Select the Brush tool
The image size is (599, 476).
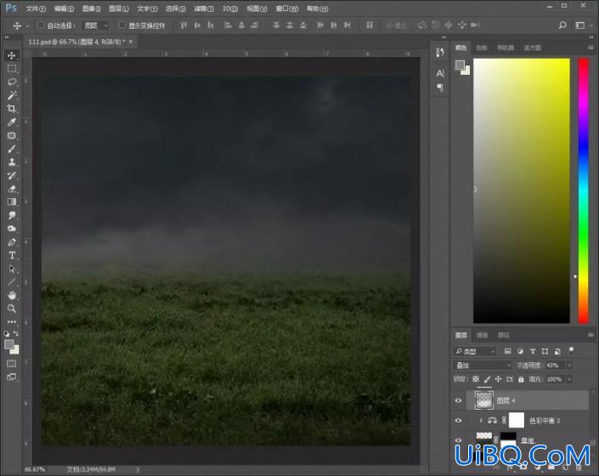pos(12,149)
